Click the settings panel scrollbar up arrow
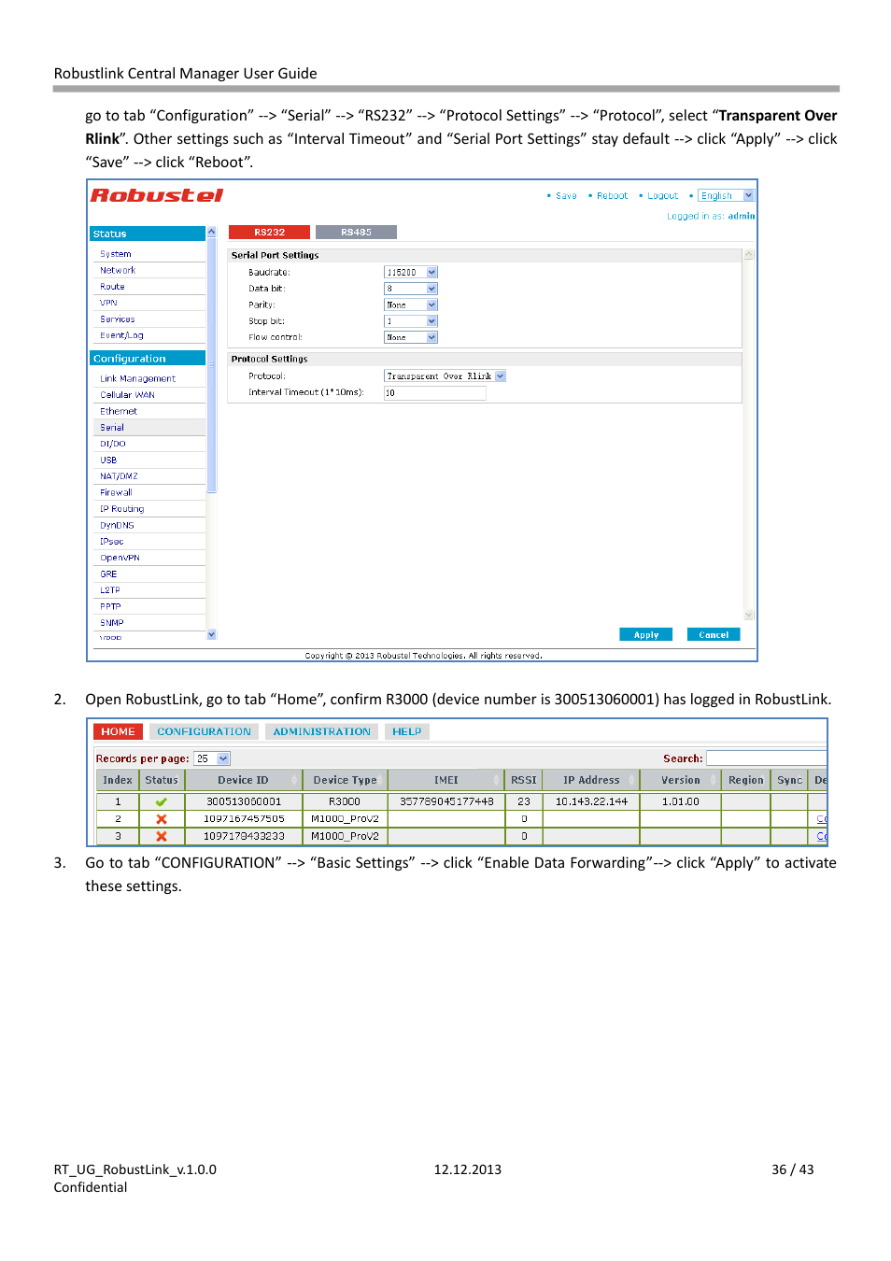 pos(749,254)
